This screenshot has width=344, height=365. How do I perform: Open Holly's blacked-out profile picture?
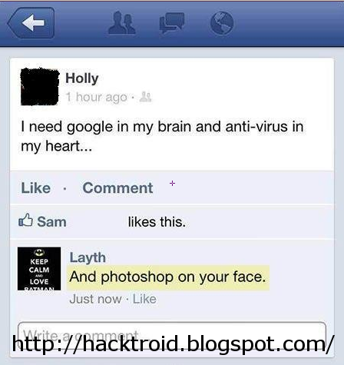[x=40, y=87]
